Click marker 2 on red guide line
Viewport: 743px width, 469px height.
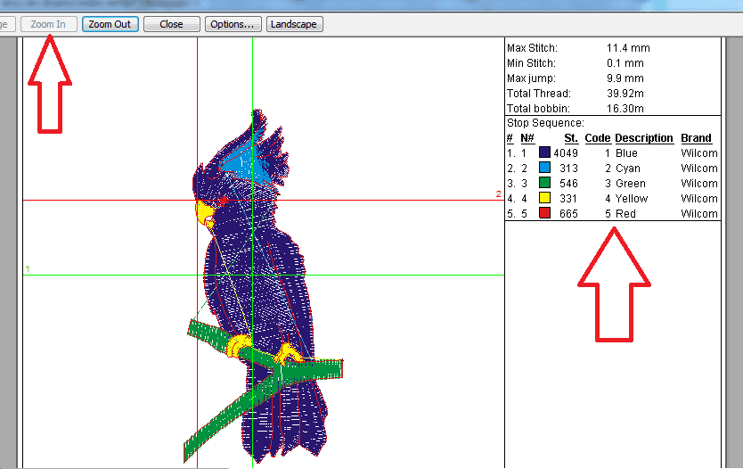[x=498, y=194]
